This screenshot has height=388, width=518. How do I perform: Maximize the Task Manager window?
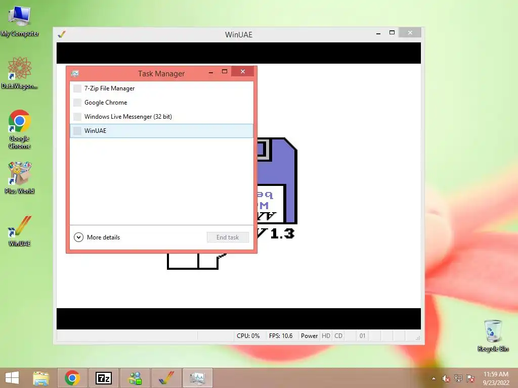pyautogui.click(x=225, y=72)
